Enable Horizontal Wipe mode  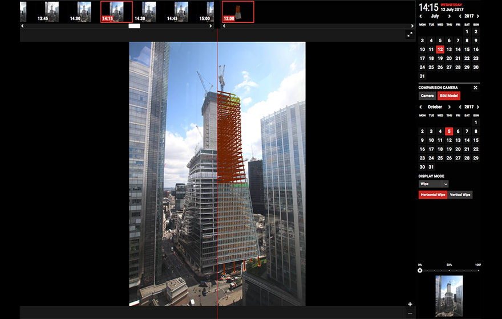coord(432,195)
